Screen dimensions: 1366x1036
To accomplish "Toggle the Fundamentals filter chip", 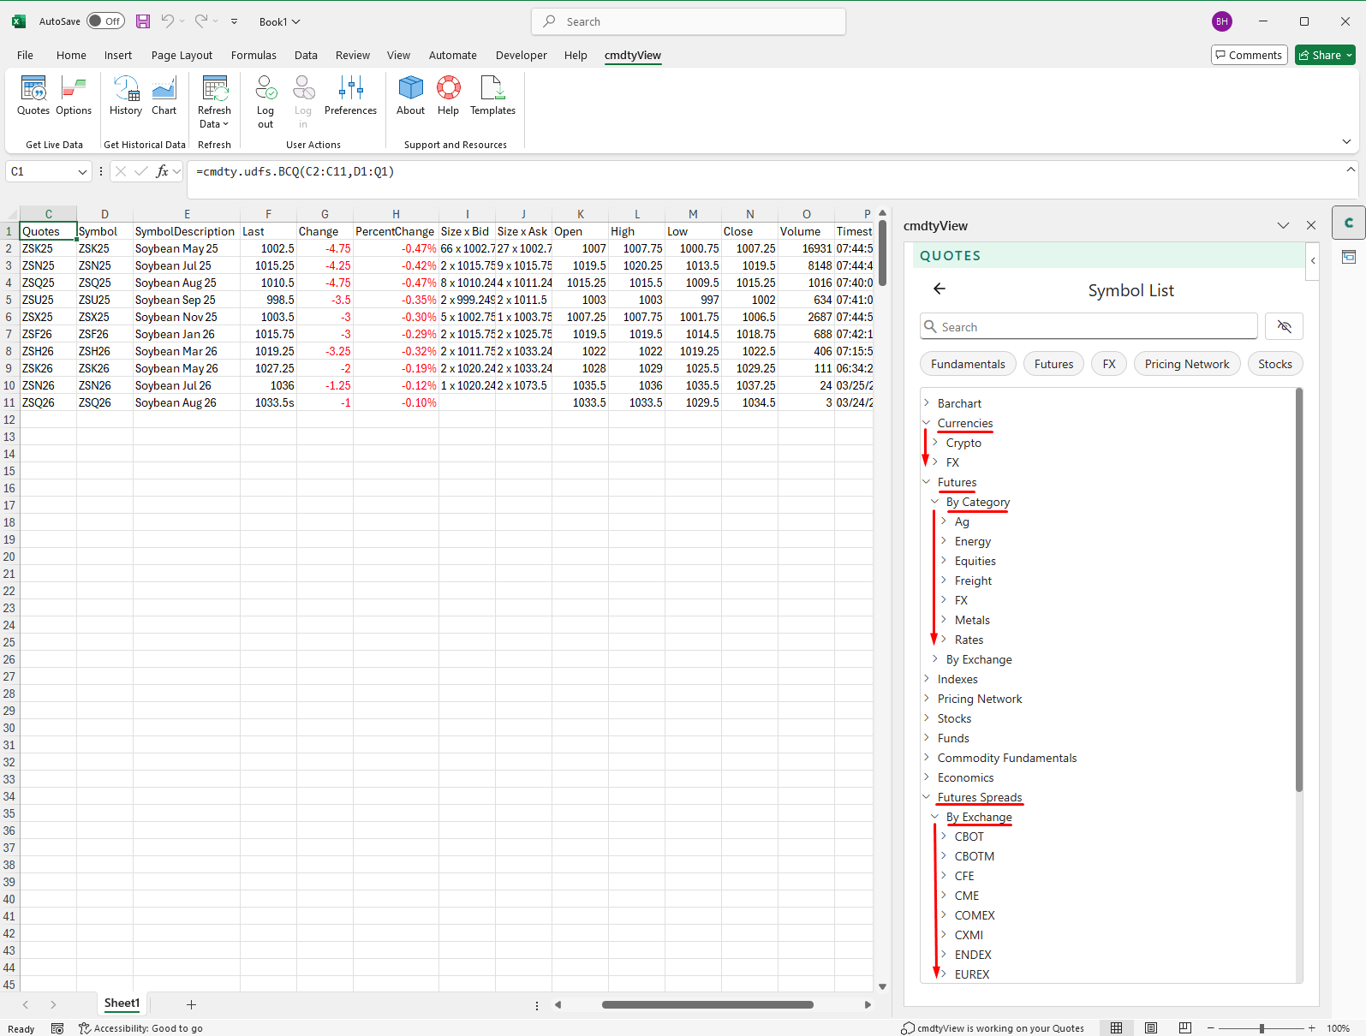I will tap(968, 364).
